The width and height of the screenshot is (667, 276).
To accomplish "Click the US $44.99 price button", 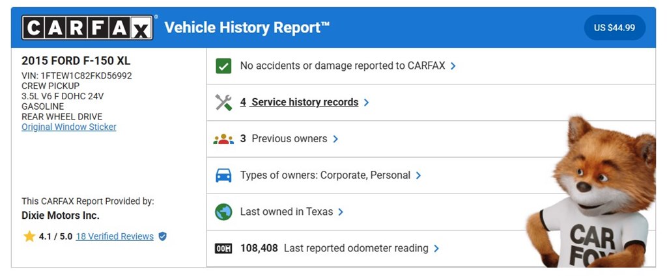I will pos(614,28).
